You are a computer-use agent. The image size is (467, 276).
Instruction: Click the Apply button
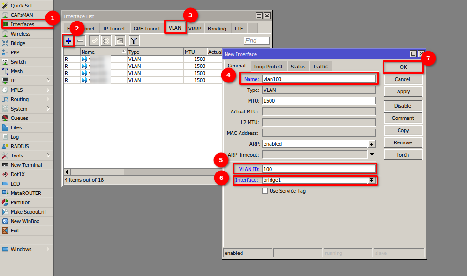(403, 91)
